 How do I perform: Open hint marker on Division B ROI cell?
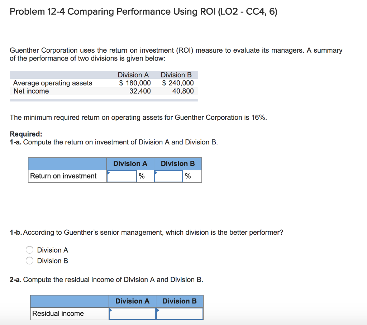[x=156, y=172]
